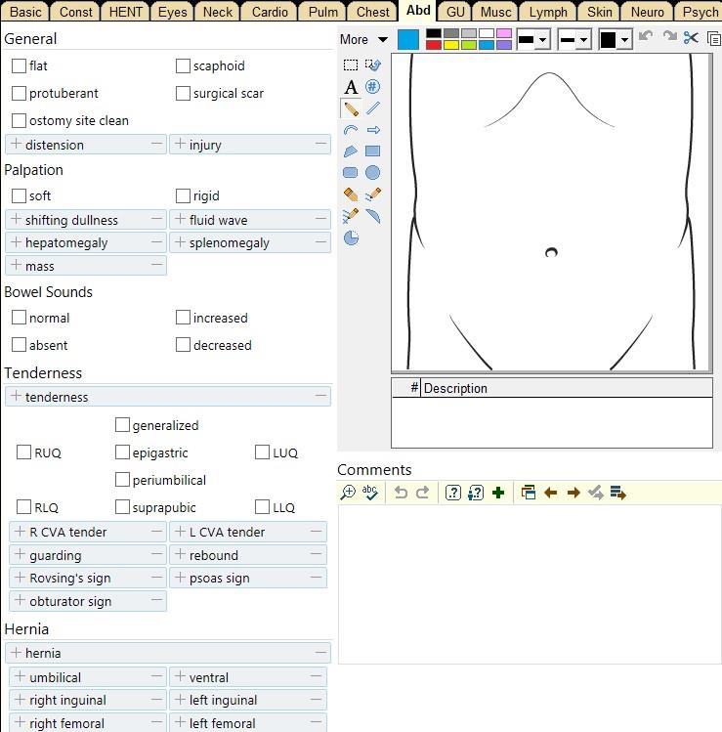Click the scissors cut icon
The height and width of the screenshot is (732, 722).
(692, 38)
